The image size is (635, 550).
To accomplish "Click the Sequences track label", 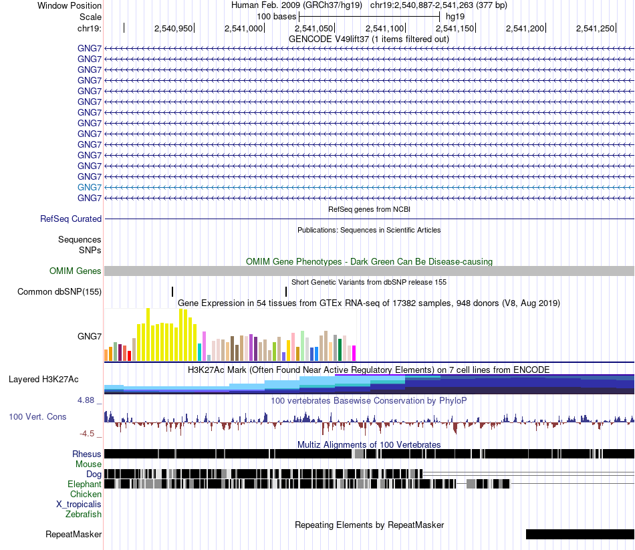I will 80,240.
